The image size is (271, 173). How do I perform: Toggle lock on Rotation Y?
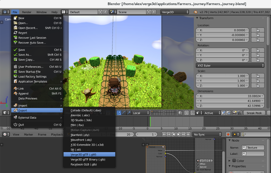tap(258, 55)
